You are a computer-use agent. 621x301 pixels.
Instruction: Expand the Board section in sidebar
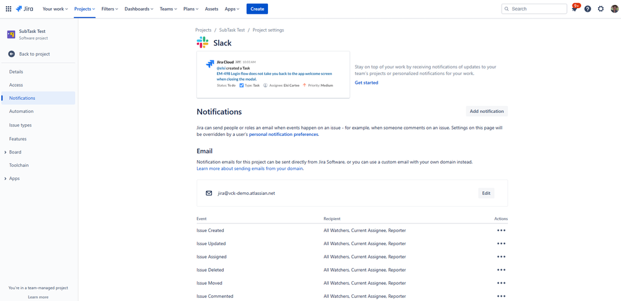(x=6, y=152)
